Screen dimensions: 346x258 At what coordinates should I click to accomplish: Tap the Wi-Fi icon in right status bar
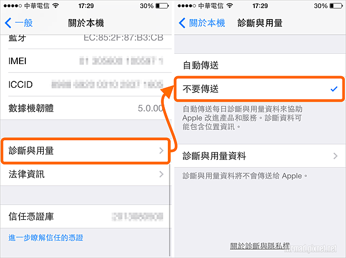[230, 6]
